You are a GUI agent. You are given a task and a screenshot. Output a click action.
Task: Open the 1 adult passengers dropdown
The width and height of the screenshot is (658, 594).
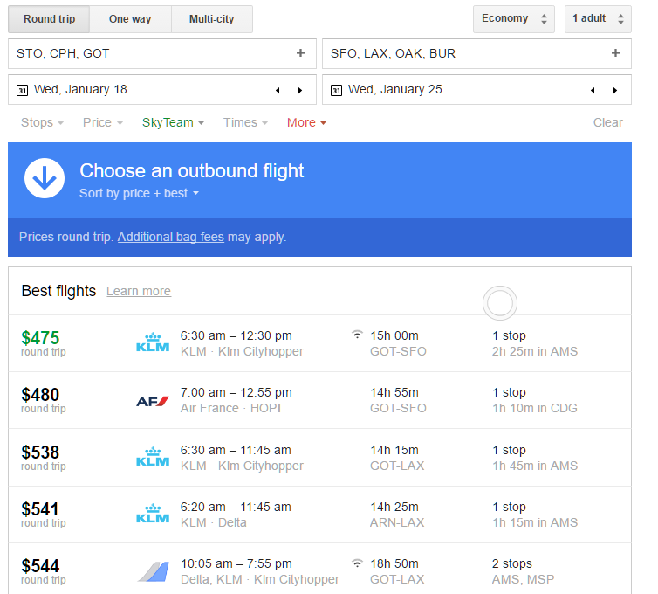598,19
